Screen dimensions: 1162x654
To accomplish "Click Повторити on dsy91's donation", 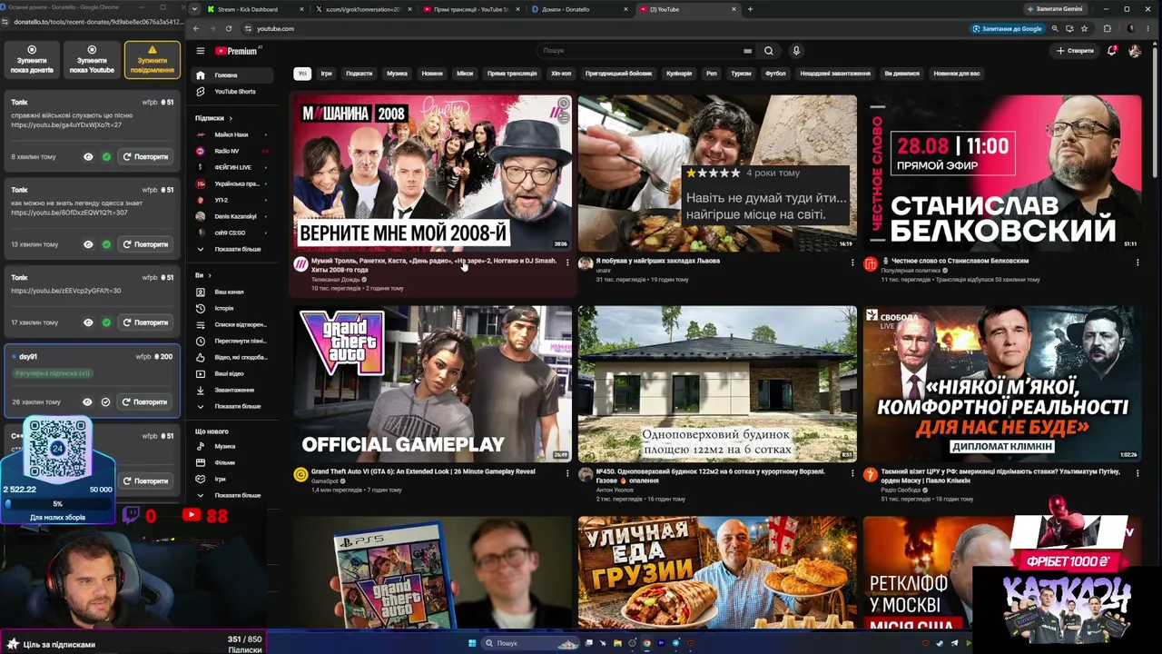I will pos(145,401).
